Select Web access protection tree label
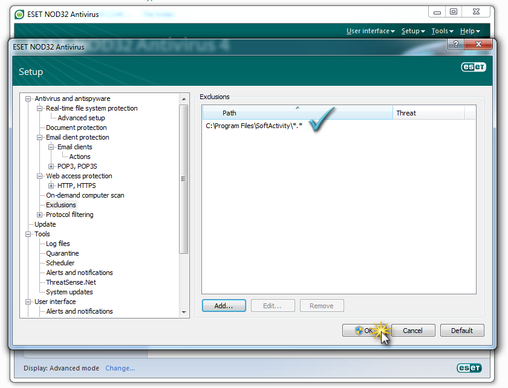508x388 pixels. pos(79,176)
